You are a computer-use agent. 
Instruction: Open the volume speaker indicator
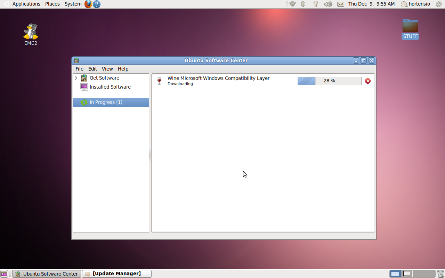coord(327,4)
